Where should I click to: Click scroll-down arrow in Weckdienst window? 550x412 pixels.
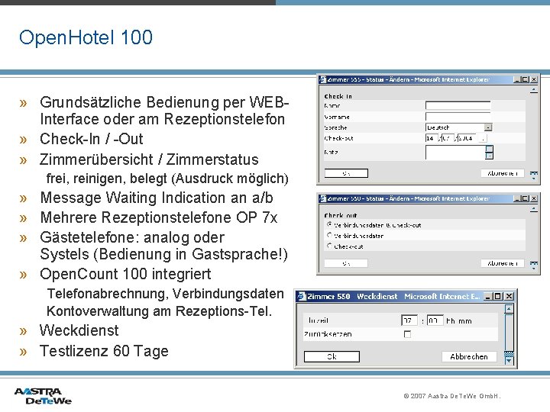pyautogui.click(x=509, y=360)
